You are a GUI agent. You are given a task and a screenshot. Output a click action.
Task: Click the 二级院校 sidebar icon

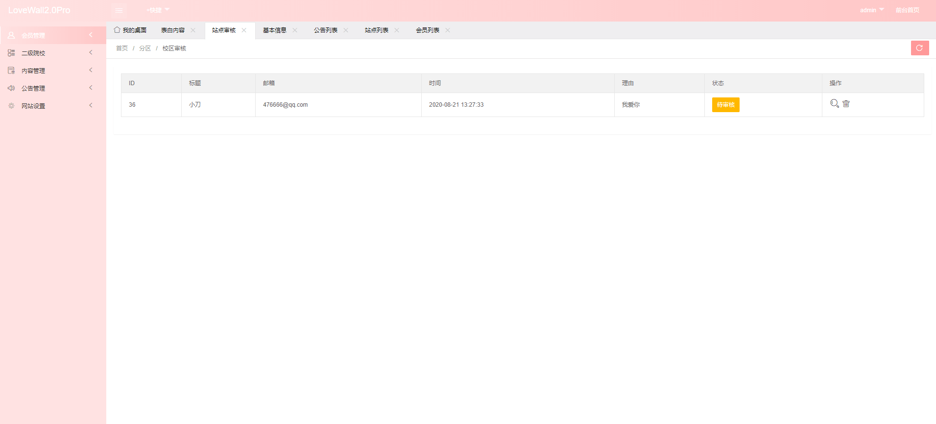[x=11, y=53]
